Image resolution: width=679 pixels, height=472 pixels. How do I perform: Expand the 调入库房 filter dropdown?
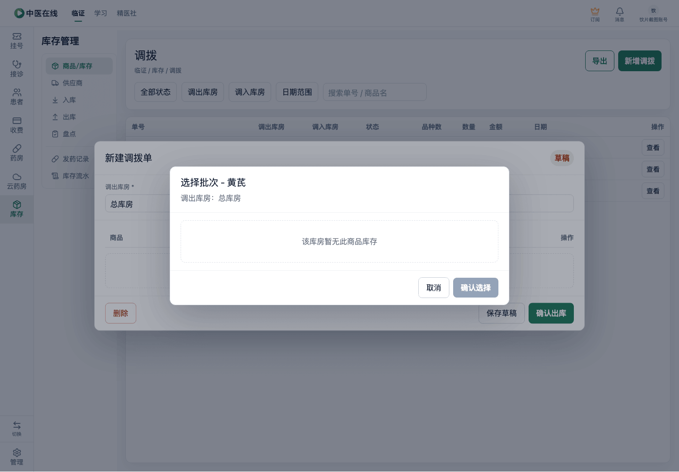250,92
